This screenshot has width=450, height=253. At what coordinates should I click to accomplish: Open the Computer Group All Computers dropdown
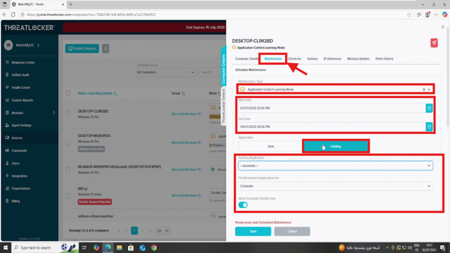pyautogui.click(x=165, y=72)
